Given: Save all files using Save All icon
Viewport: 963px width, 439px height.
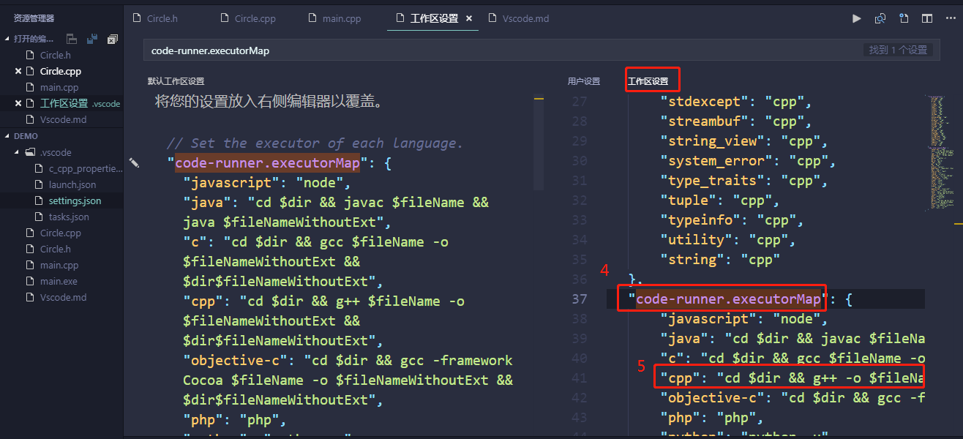Looking at the screenshot, I should [x=91, y=38].
